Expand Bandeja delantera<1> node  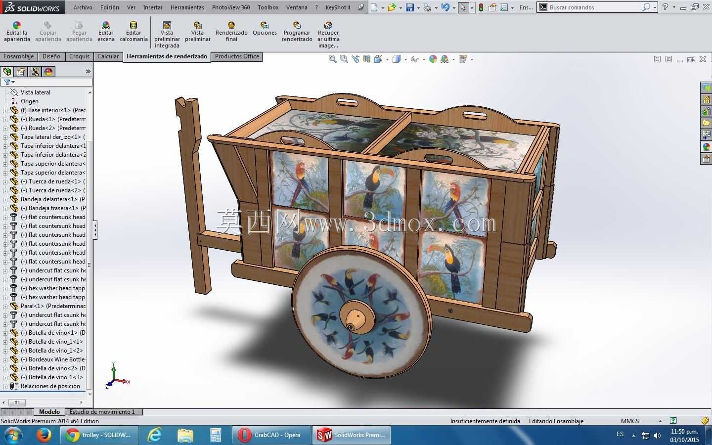click(x=5, y=199)
